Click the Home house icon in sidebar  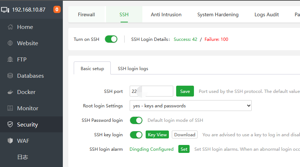pos(10,27)
